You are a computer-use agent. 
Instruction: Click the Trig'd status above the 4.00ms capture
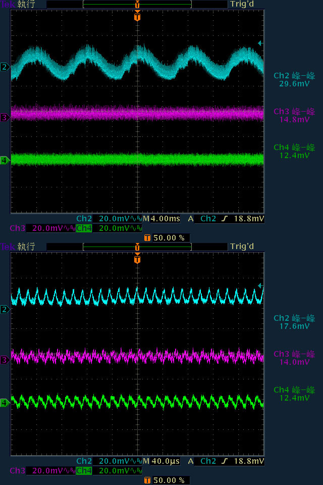[242, 5]
